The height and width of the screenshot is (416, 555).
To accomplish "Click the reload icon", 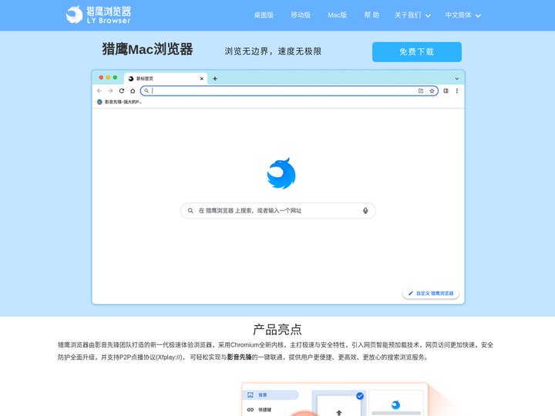I will click(122, 91).
